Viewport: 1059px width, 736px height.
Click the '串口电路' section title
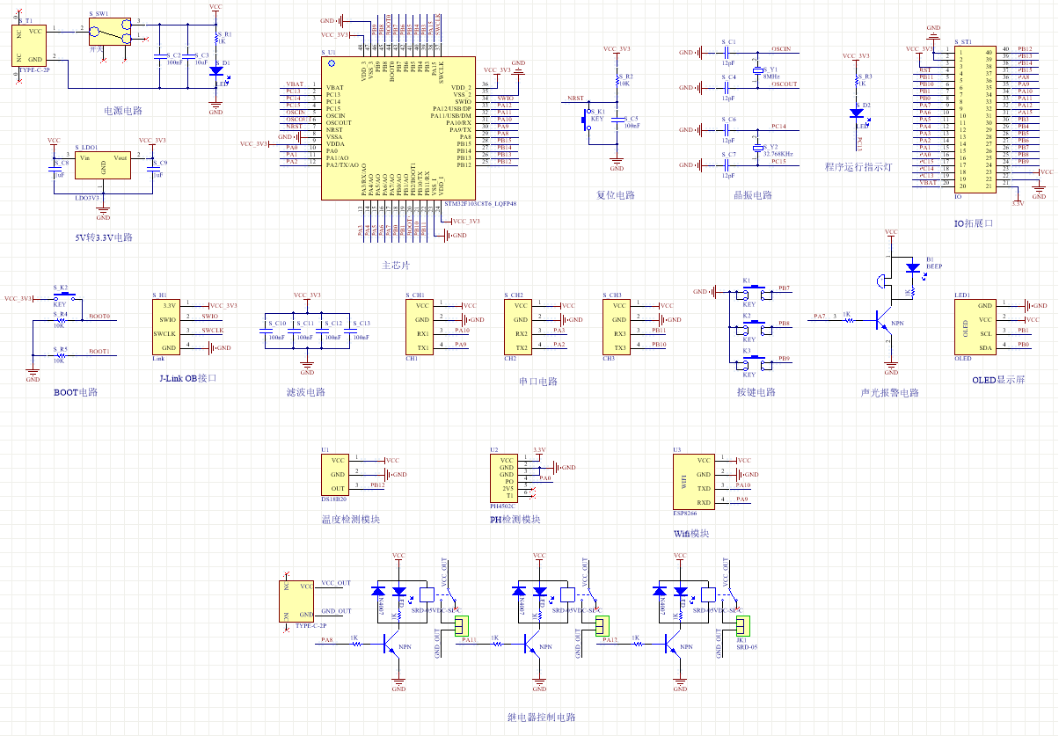(538, 381)
